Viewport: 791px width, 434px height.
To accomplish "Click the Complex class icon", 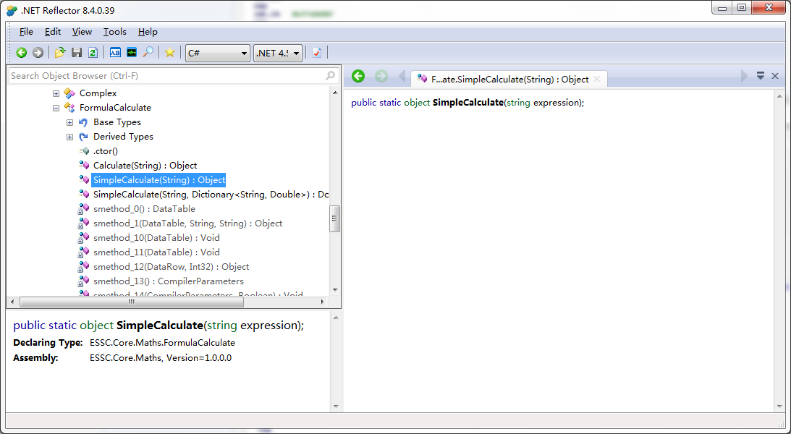I will pyautogui.click(x=69, y=93).
